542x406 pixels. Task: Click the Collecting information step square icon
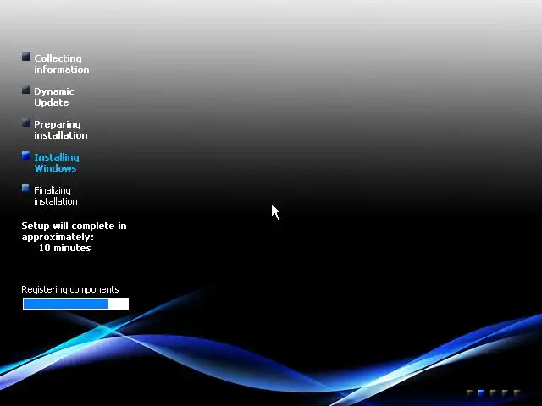click(x=26, y=57)
